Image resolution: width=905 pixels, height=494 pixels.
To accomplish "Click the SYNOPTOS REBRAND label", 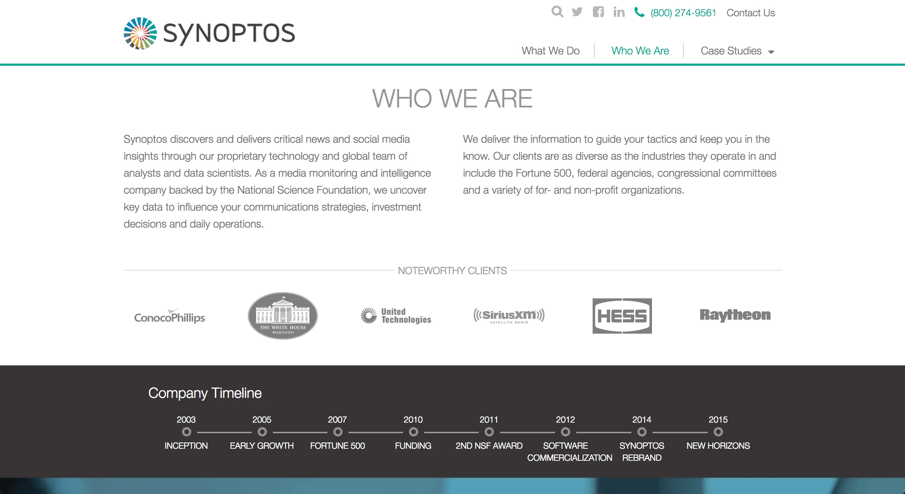I will (x=642, y=452).
